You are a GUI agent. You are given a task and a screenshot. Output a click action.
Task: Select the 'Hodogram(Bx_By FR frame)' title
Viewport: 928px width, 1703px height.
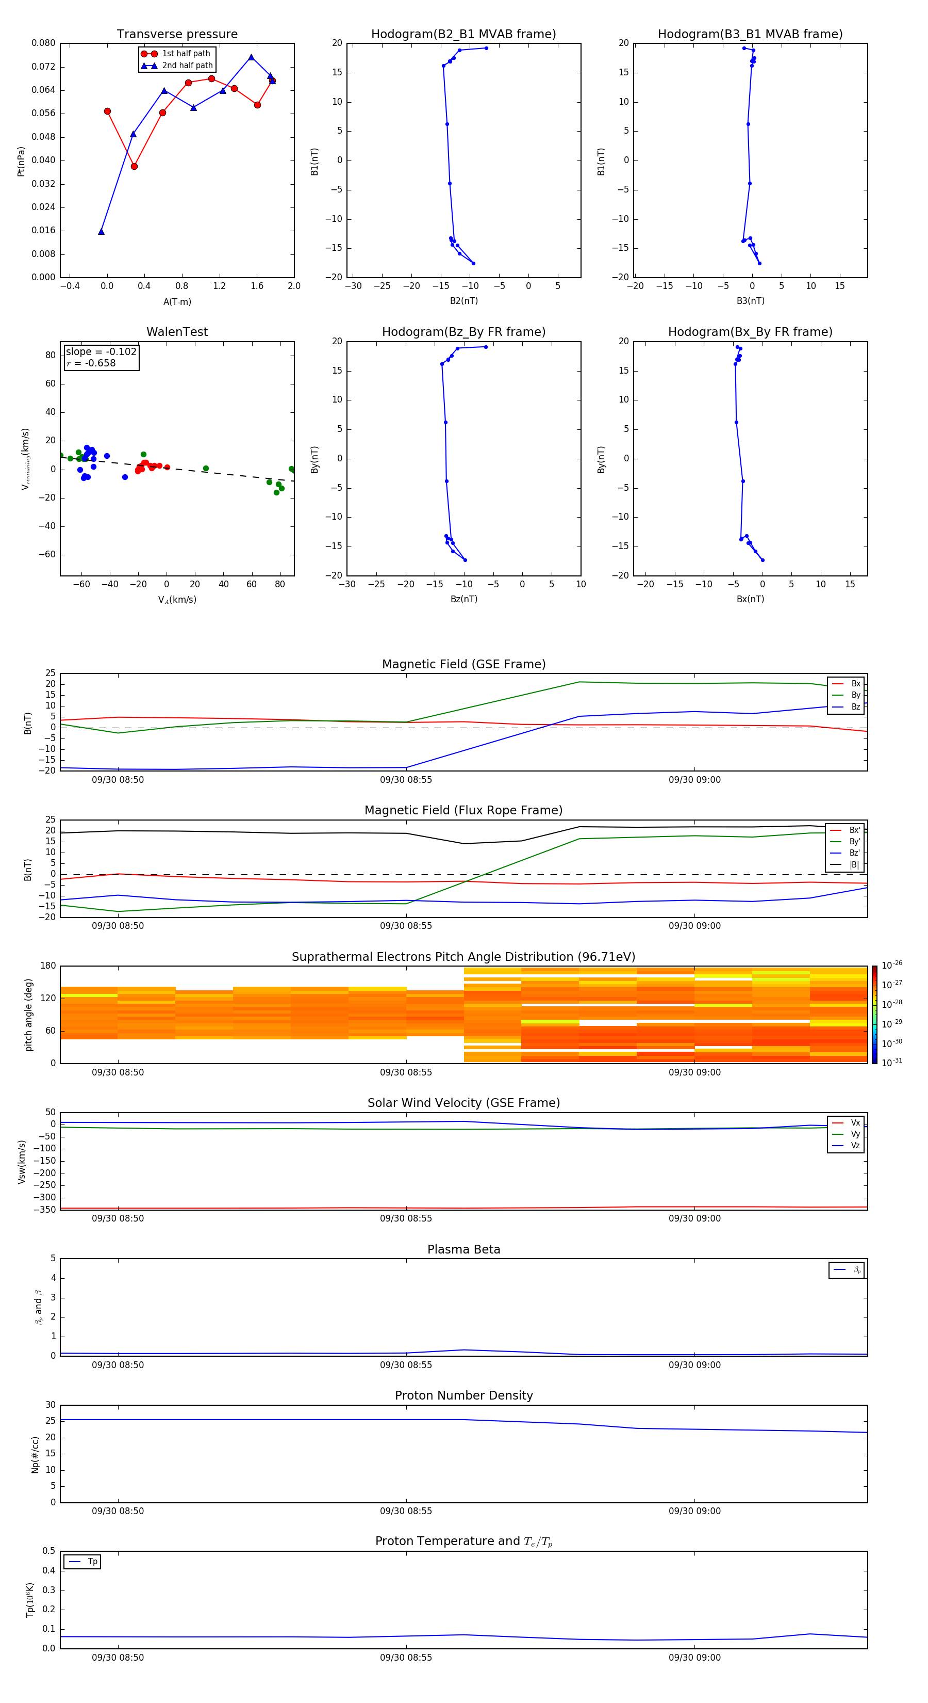(750, 332)
